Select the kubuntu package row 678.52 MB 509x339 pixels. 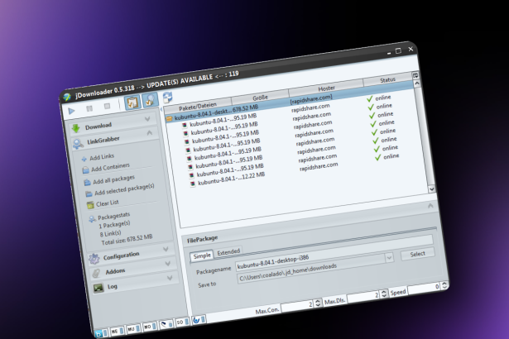(x=291, y=103)
